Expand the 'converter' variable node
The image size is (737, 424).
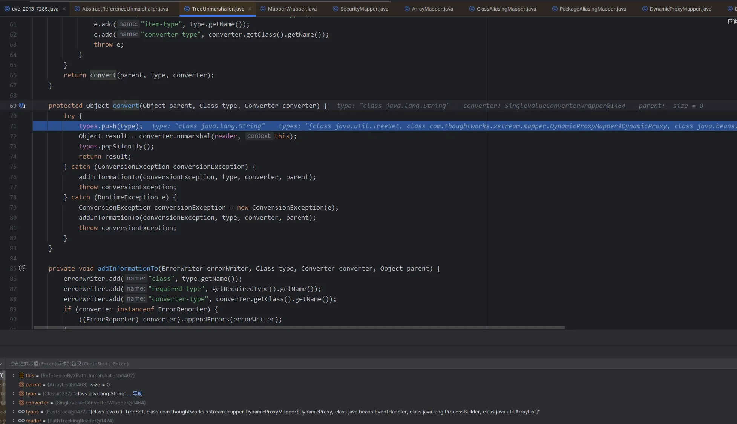pyautogui.click(x=14, y=403)
